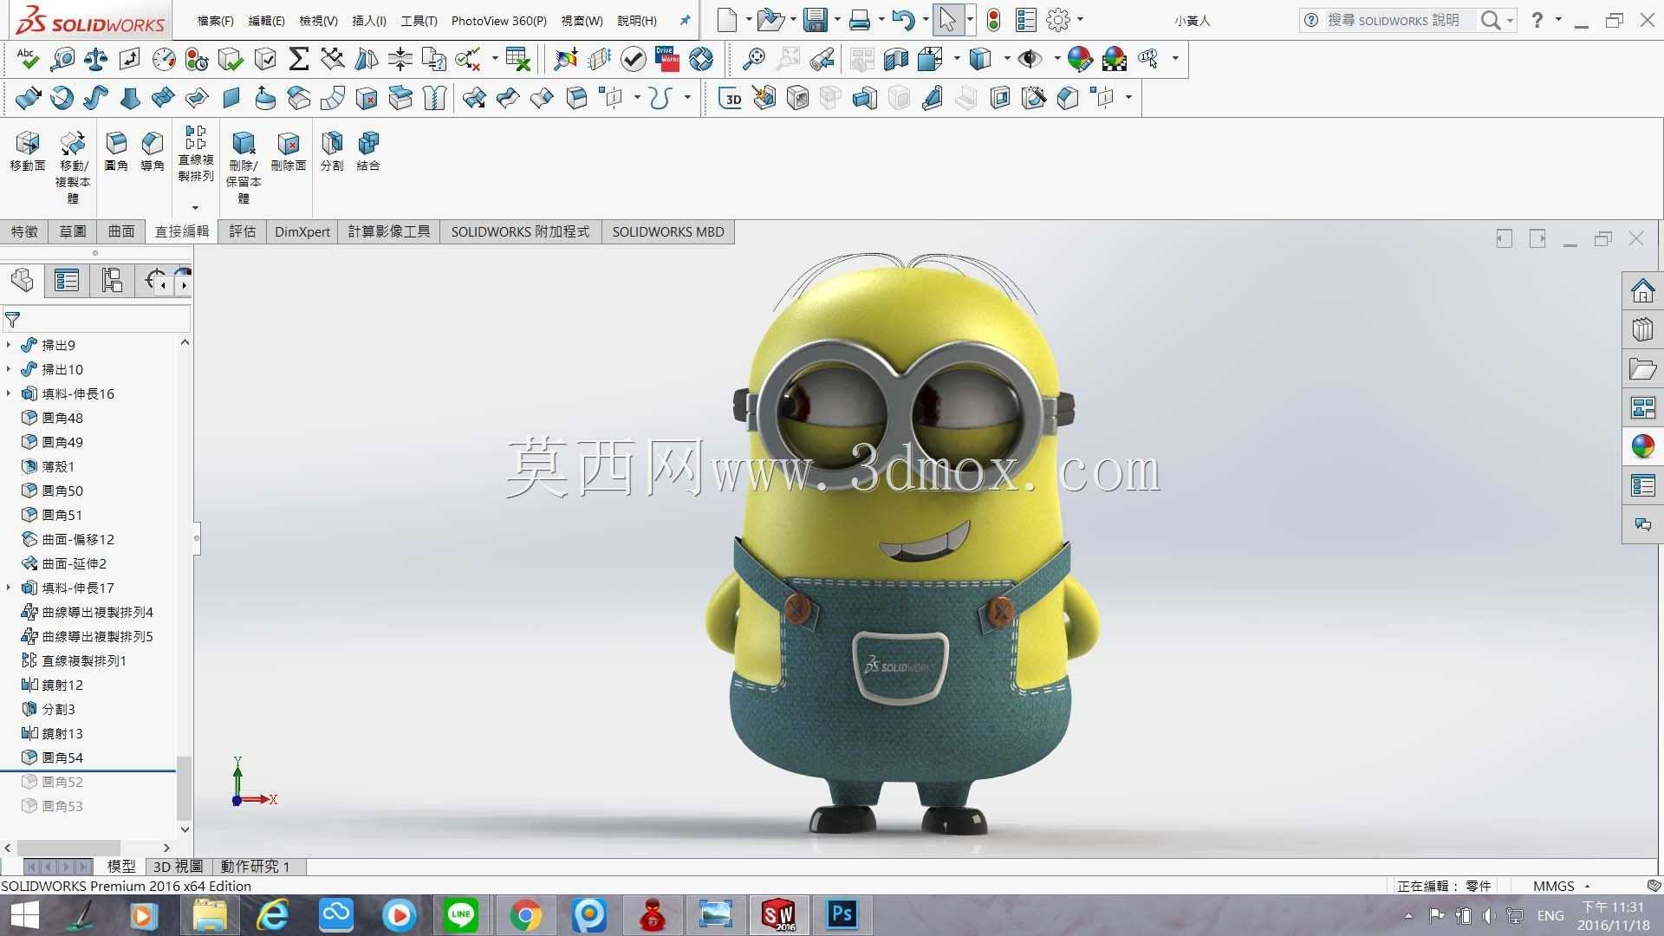1664x936 pixels.
Task: Open the Options gear icon
Action: pos(1058,20)
